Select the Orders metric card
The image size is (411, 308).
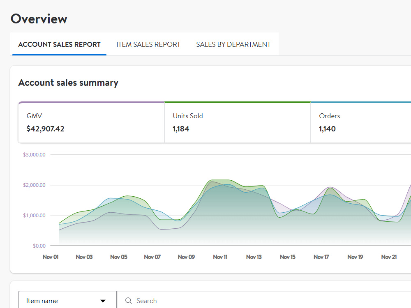(361, 122)
